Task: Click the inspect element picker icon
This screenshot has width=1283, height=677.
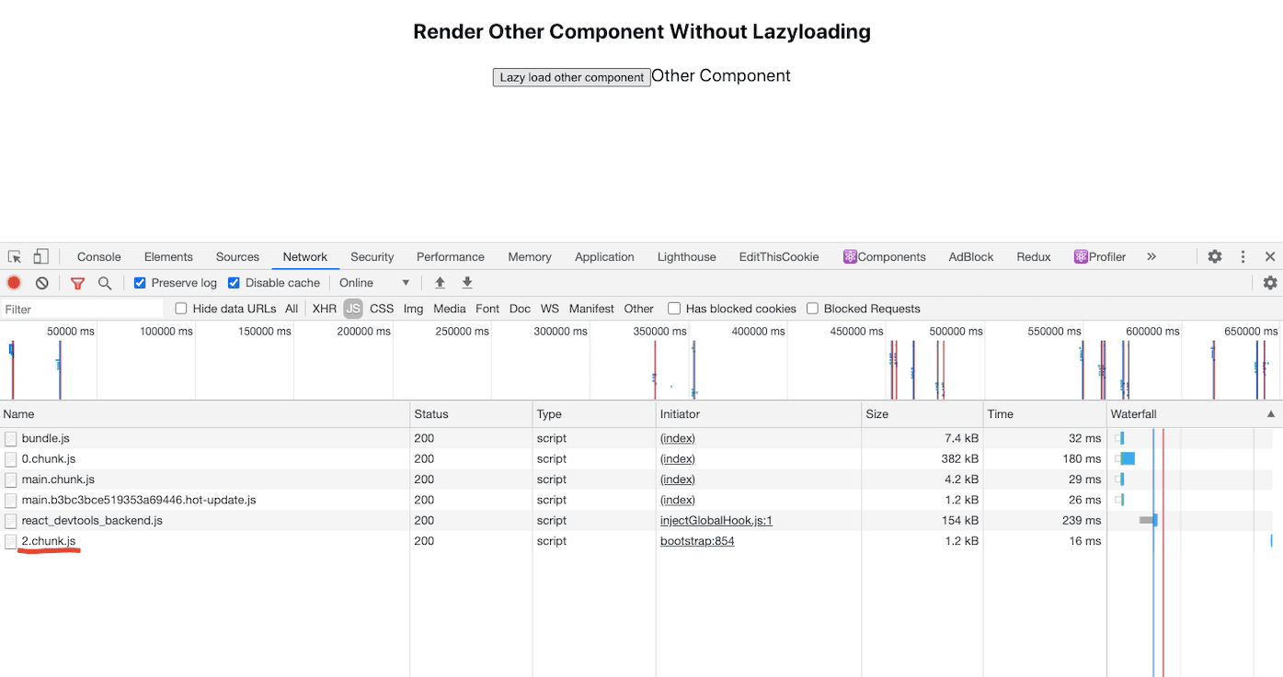Action: click(x=15, y=257)
